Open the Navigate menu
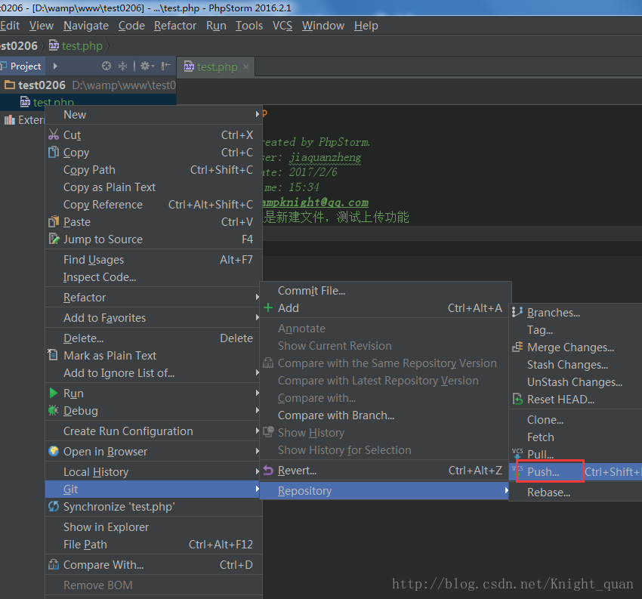Image resolution: width=642 pixels, height=599 pixels. 86,26
